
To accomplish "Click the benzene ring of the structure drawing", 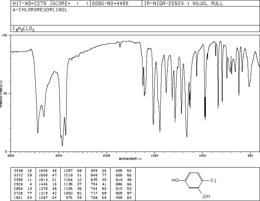I will click(194, 180).
